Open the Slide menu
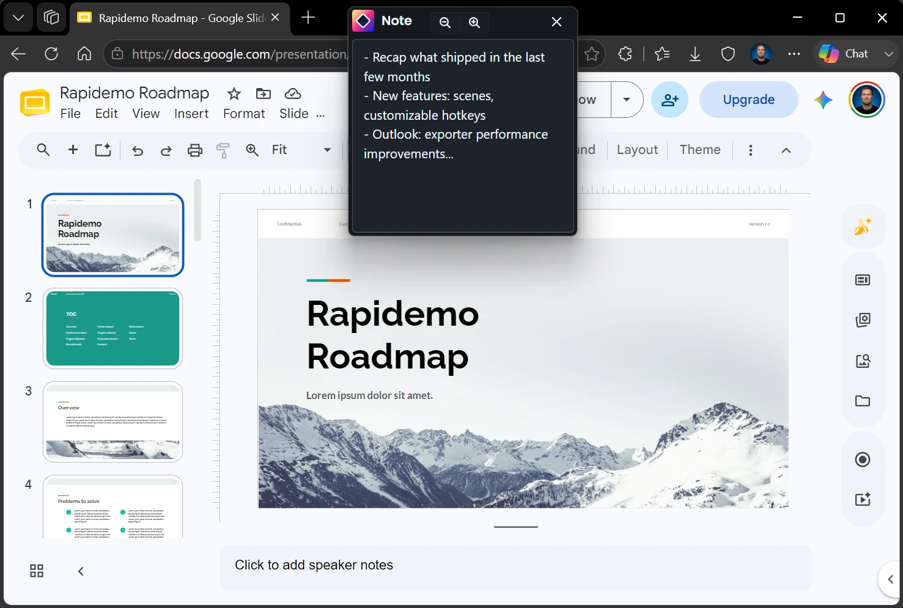903x608 pixels. point(294,114)
